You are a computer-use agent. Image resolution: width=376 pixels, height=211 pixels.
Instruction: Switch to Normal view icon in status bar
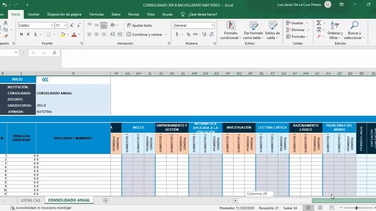[x=308, y=208]
